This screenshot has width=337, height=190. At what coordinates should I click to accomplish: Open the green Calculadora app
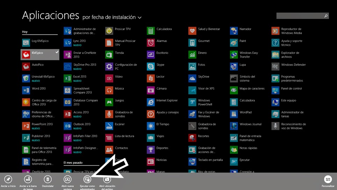pos(159,31)
